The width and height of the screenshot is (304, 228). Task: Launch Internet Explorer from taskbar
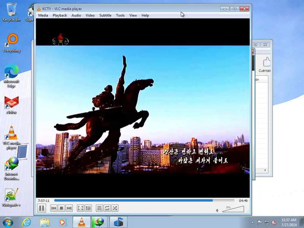[x=26, y=222]
